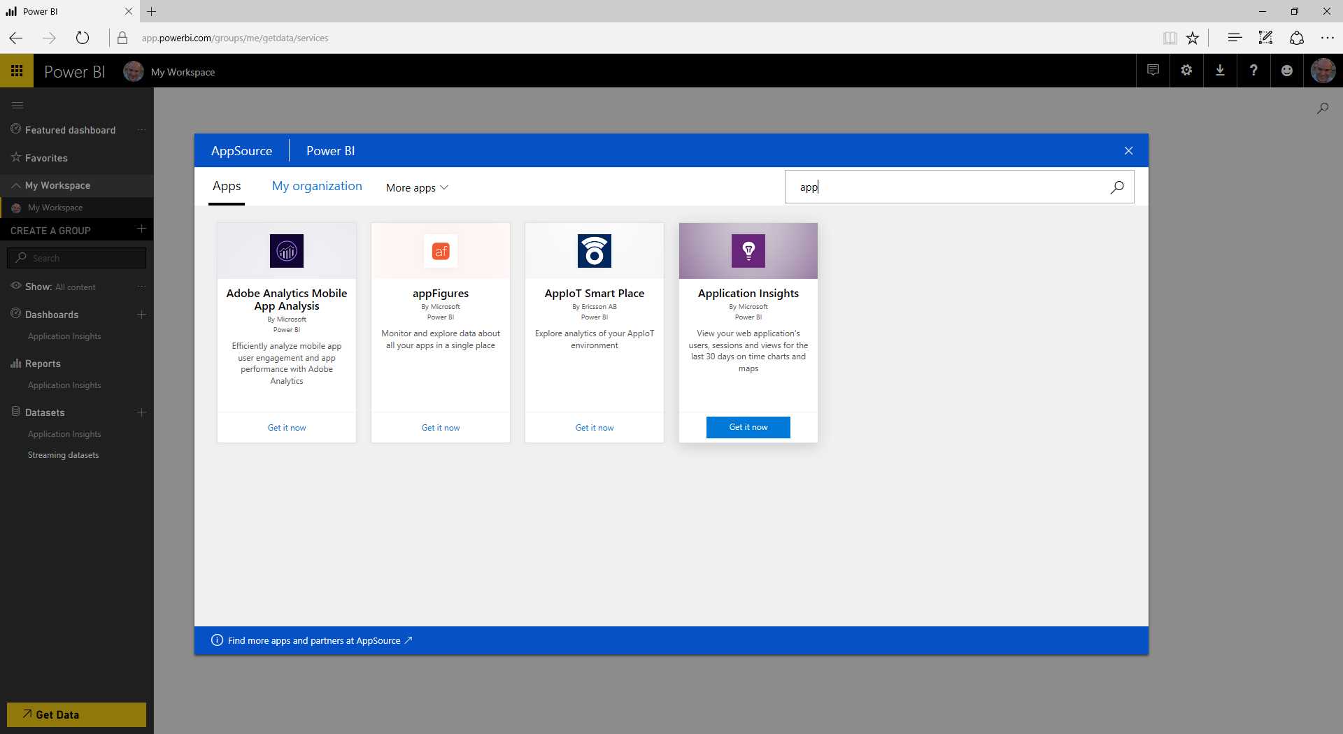Switch to the My organization tab
The height and width of the screenshot is (734, 1343).
tap(317, 186)
